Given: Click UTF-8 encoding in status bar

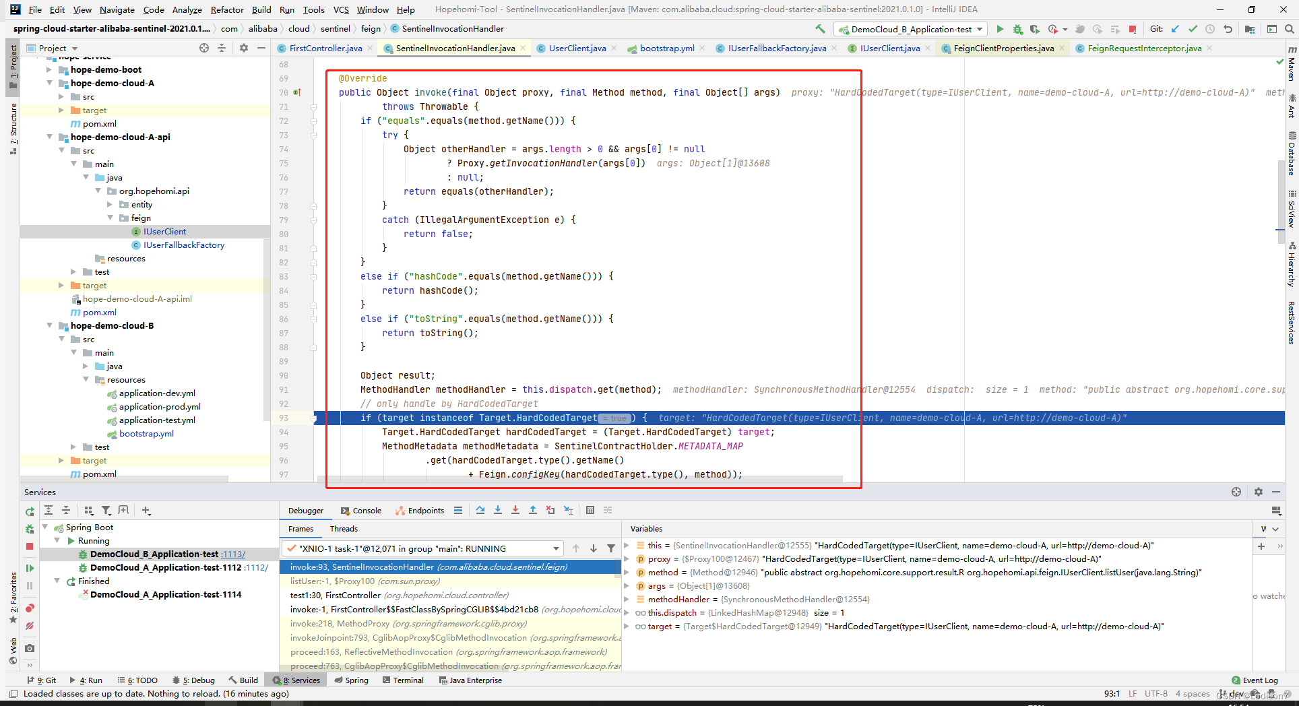Looking at the screenshot, I should point(1156,693).
